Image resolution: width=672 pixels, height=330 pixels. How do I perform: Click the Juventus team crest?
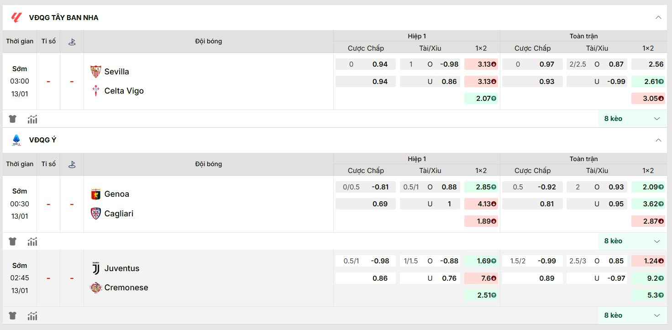click(96, 268)
